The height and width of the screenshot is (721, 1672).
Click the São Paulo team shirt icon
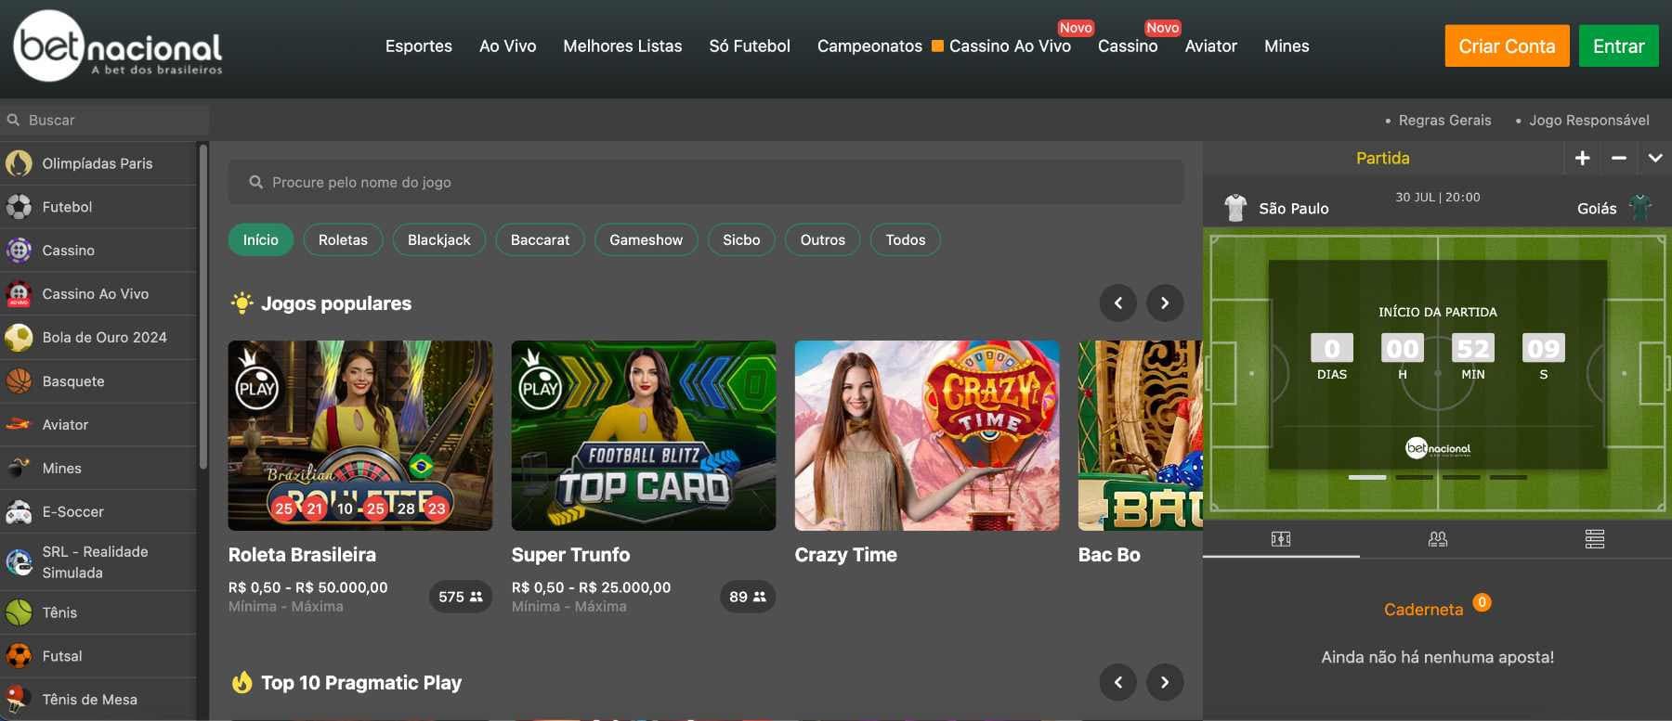tap(1235, 208)
